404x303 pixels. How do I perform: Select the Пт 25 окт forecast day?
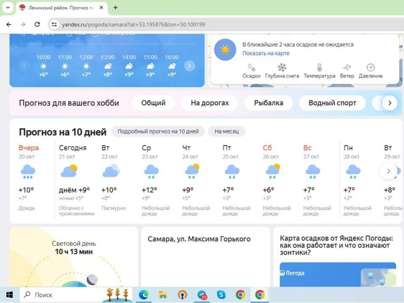(x=236, y=180)
